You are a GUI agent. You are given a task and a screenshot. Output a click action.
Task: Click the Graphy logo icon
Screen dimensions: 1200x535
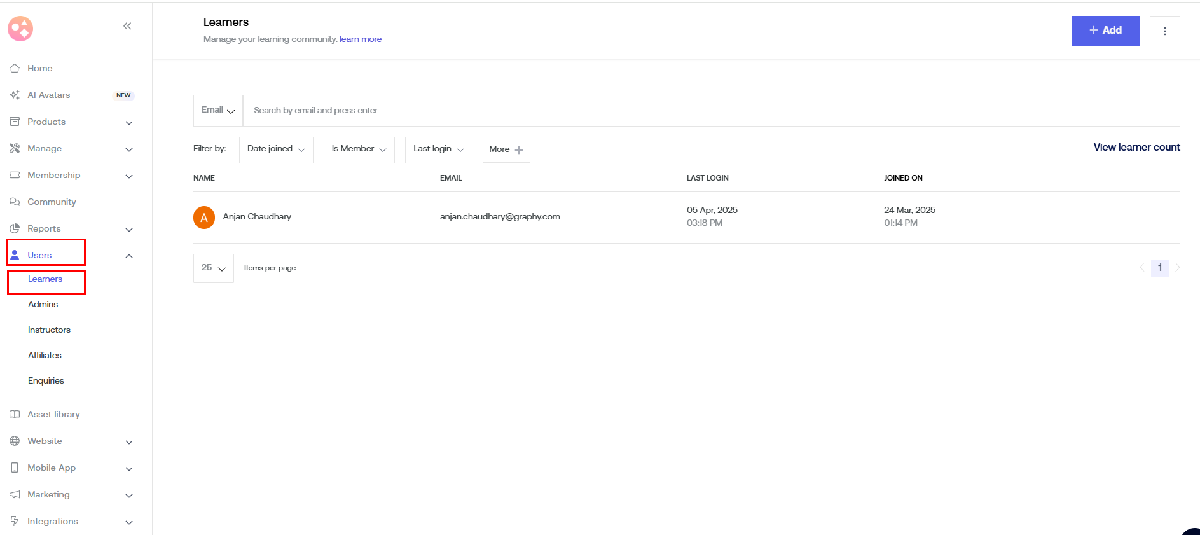point(20,29)
